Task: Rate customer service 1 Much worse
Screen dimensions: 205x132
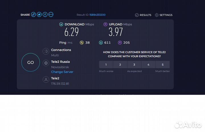Action: [x=106, y=65]
